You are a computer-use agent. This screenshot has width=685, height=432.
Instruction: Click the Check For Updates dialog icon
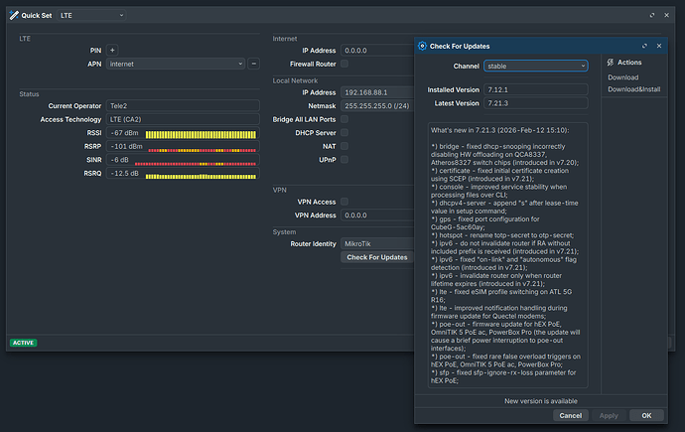422,46
